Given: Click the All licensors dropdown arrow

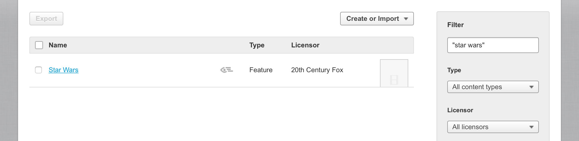Looking at the screenshot, I should pos(531,127).
